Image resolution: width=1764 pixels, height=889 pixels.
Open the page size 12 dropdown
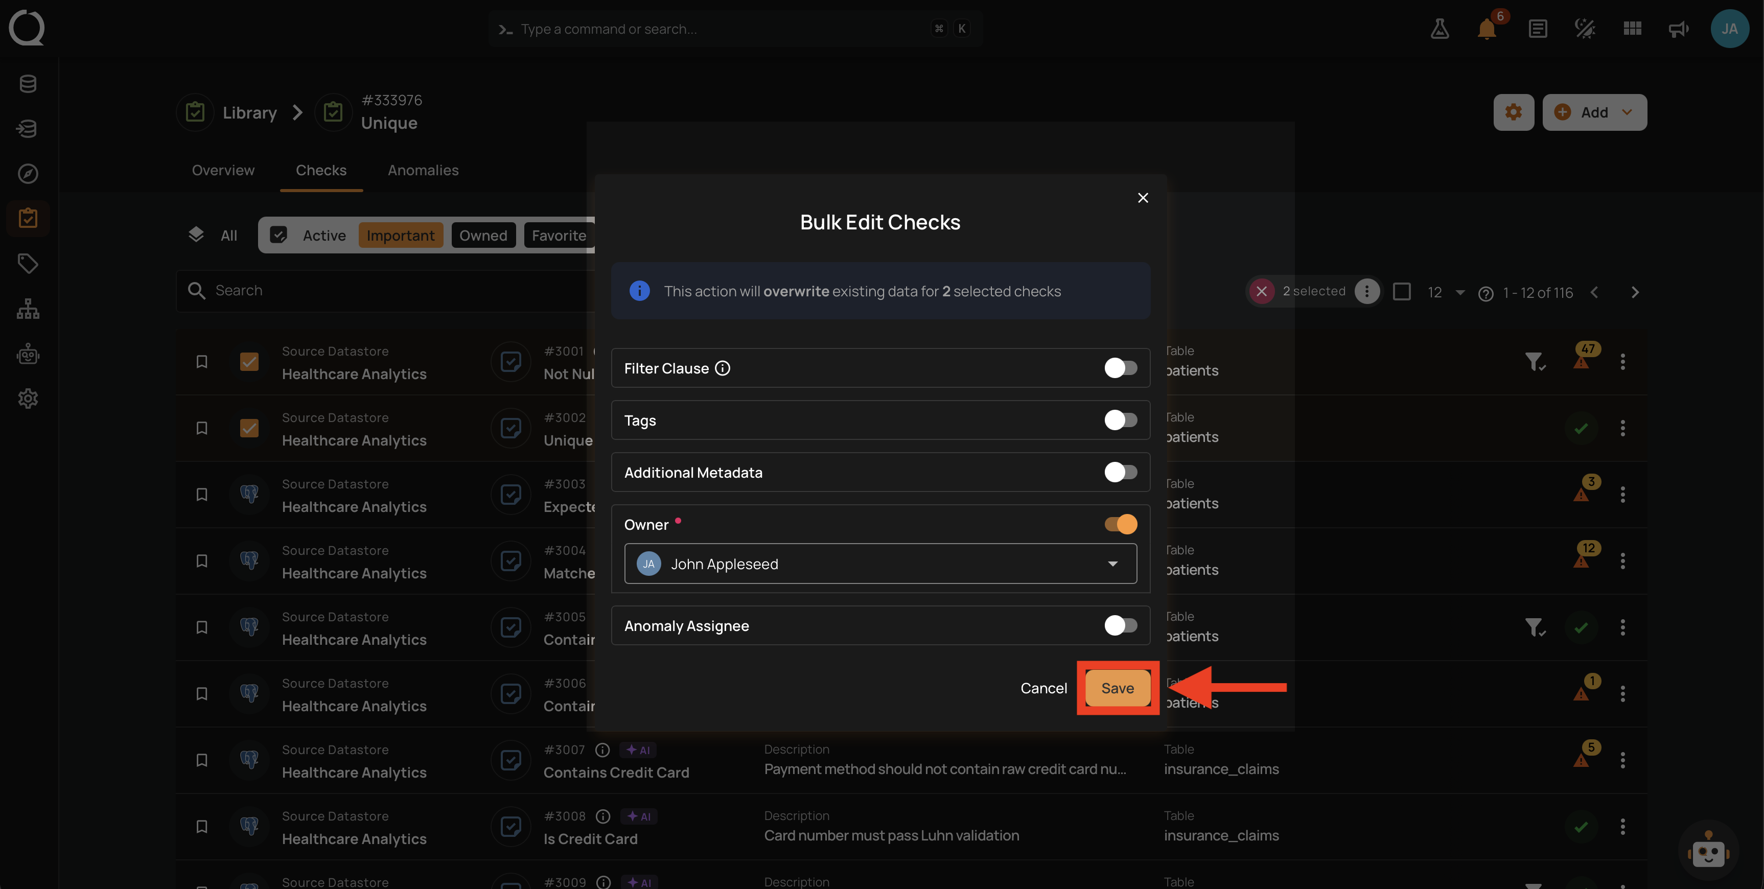coord(1446,292)
